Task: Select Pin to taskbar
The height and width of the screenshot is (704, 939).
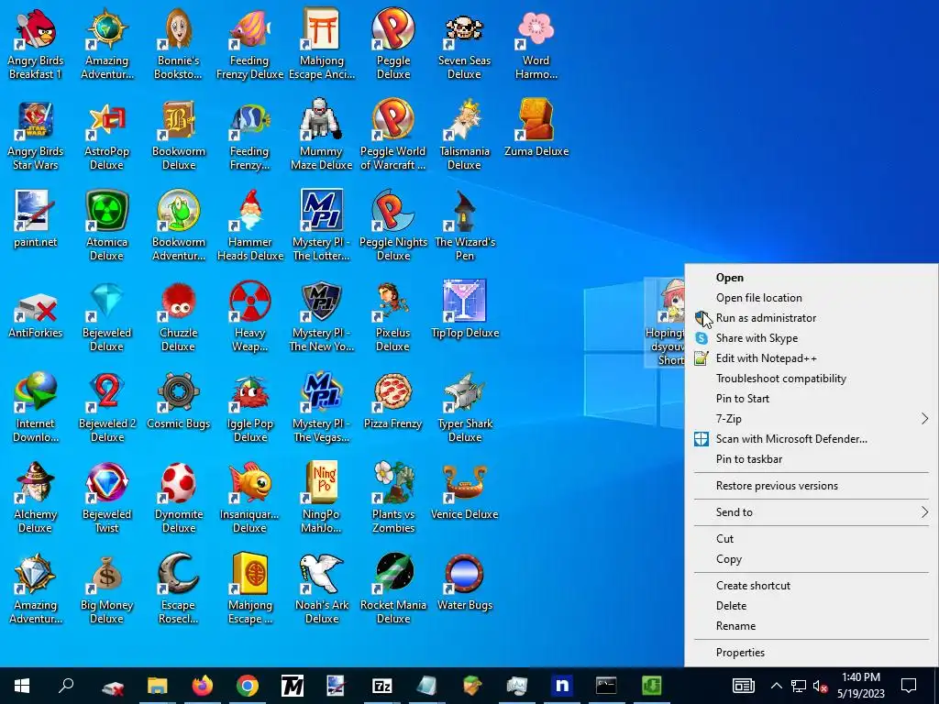Action: click(812, 459)
